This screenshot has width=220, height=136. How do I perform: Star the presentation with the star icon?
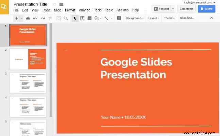(54, 4)
